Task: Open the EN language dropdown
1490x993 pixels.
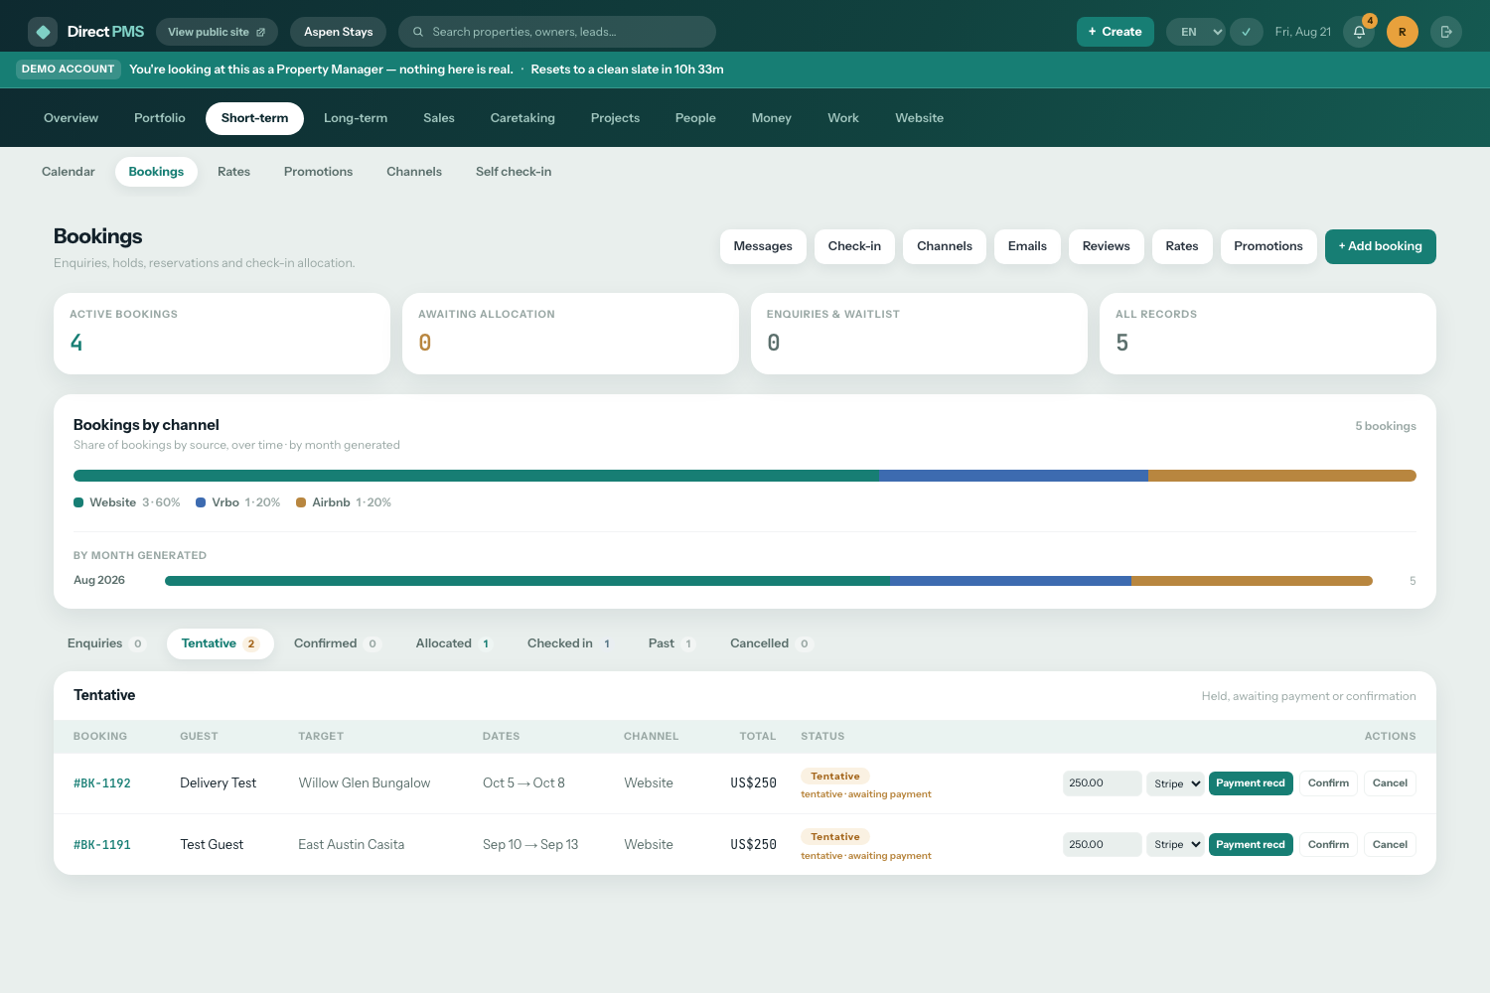Action: point(1195,32)
